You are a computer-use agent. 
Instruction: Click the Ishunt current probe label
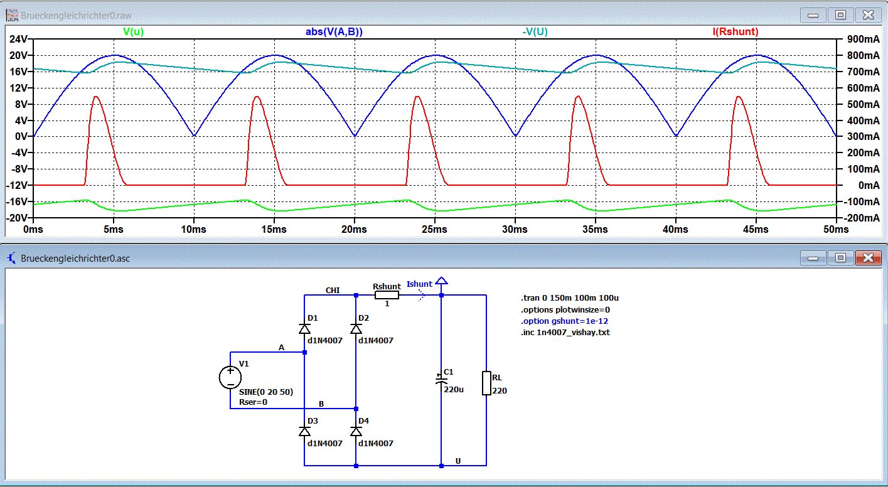click(419, 284)
